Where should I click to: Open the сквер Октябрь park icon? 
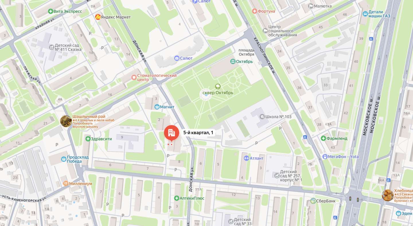(x=218, y=86)
